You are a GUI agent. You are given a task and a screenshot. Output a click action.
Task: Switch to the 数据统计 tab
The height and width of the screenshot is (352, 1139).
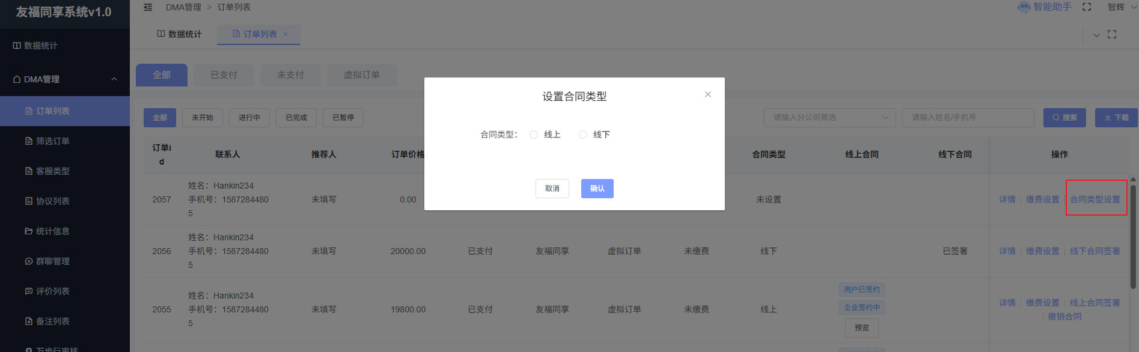(179, 34)
